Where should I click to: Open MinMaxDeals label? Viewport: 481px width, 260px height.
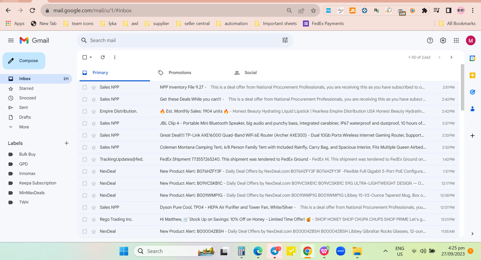click(x=32, y=193)
